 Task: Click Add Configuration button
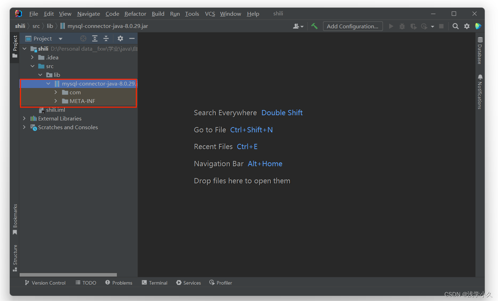353,26
